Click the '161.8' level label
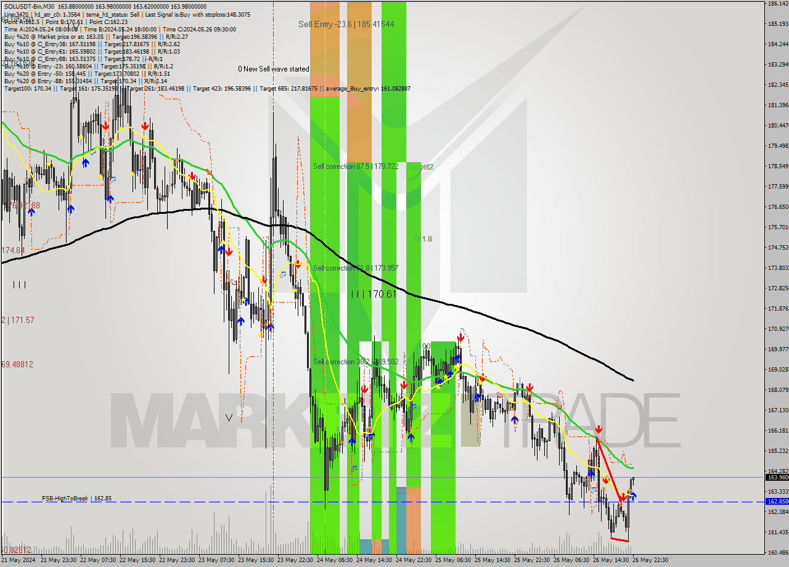 (x=423, y=239)
